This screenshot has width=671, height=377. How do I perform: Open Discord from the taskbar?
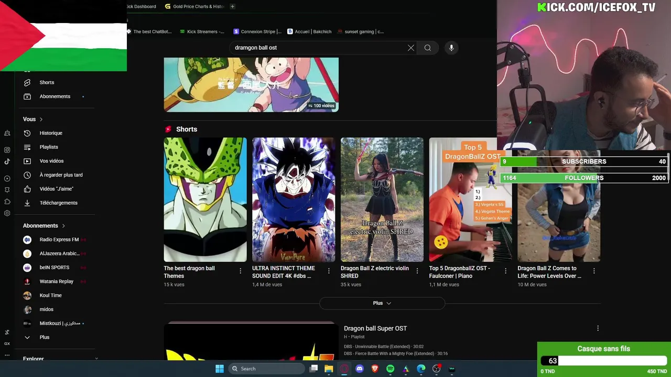click(x=360, y=369)
